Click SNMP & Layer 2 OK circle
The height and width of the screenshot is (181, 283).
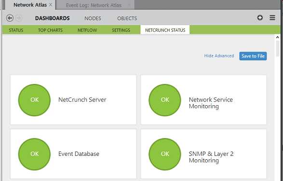[165, 154]
